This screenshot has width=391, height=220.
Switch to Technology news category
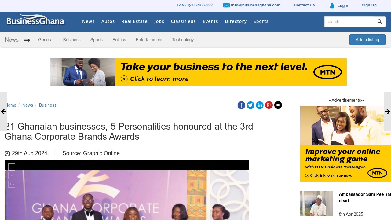183,40
